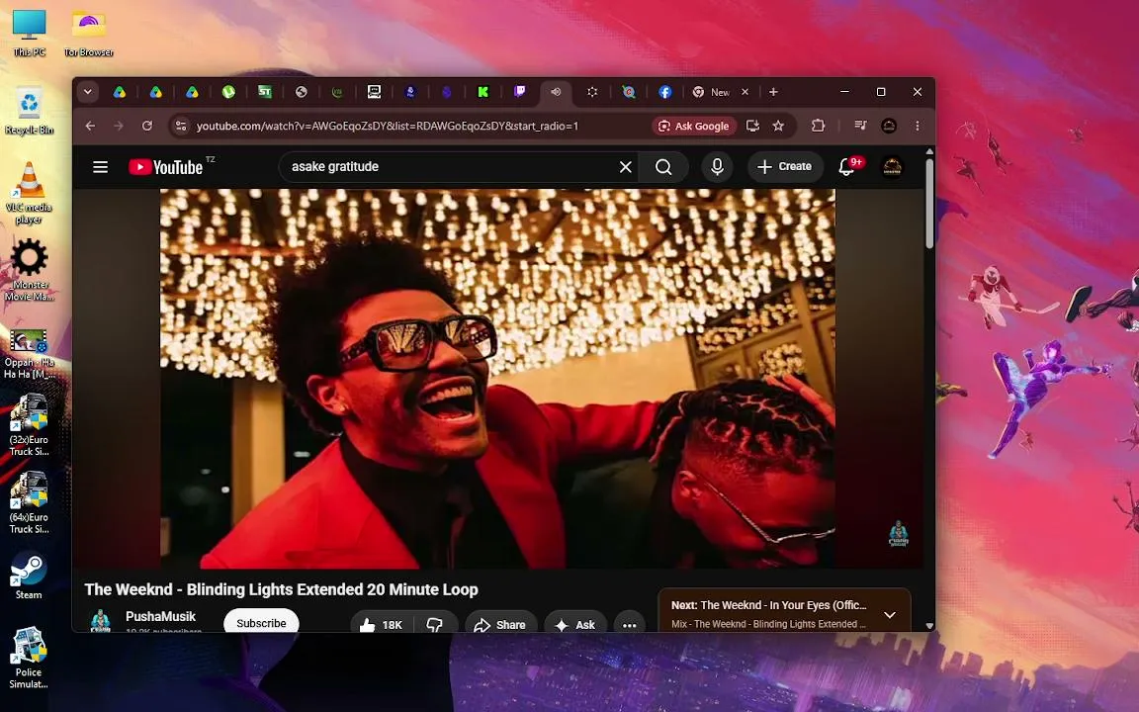
Task: Select Recycle Bin desktop icon
Action: tap(29, 111)
